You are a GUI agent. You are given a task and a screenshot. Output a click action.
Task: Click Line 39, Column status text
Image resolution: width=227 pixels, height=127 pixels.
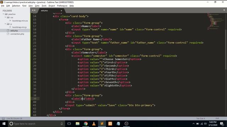[14, 119]
